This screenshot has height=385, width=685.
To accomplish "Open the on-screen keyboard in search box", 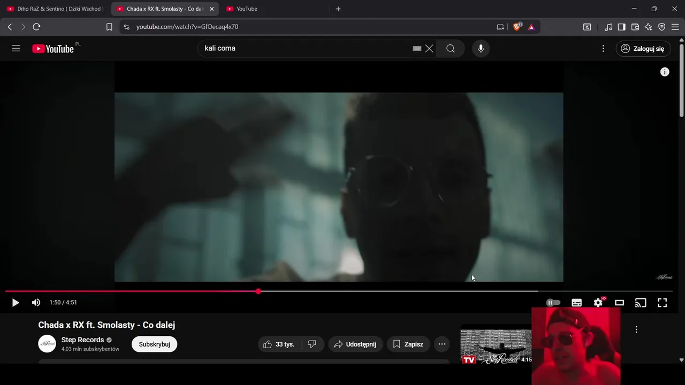I will [417, 49].
